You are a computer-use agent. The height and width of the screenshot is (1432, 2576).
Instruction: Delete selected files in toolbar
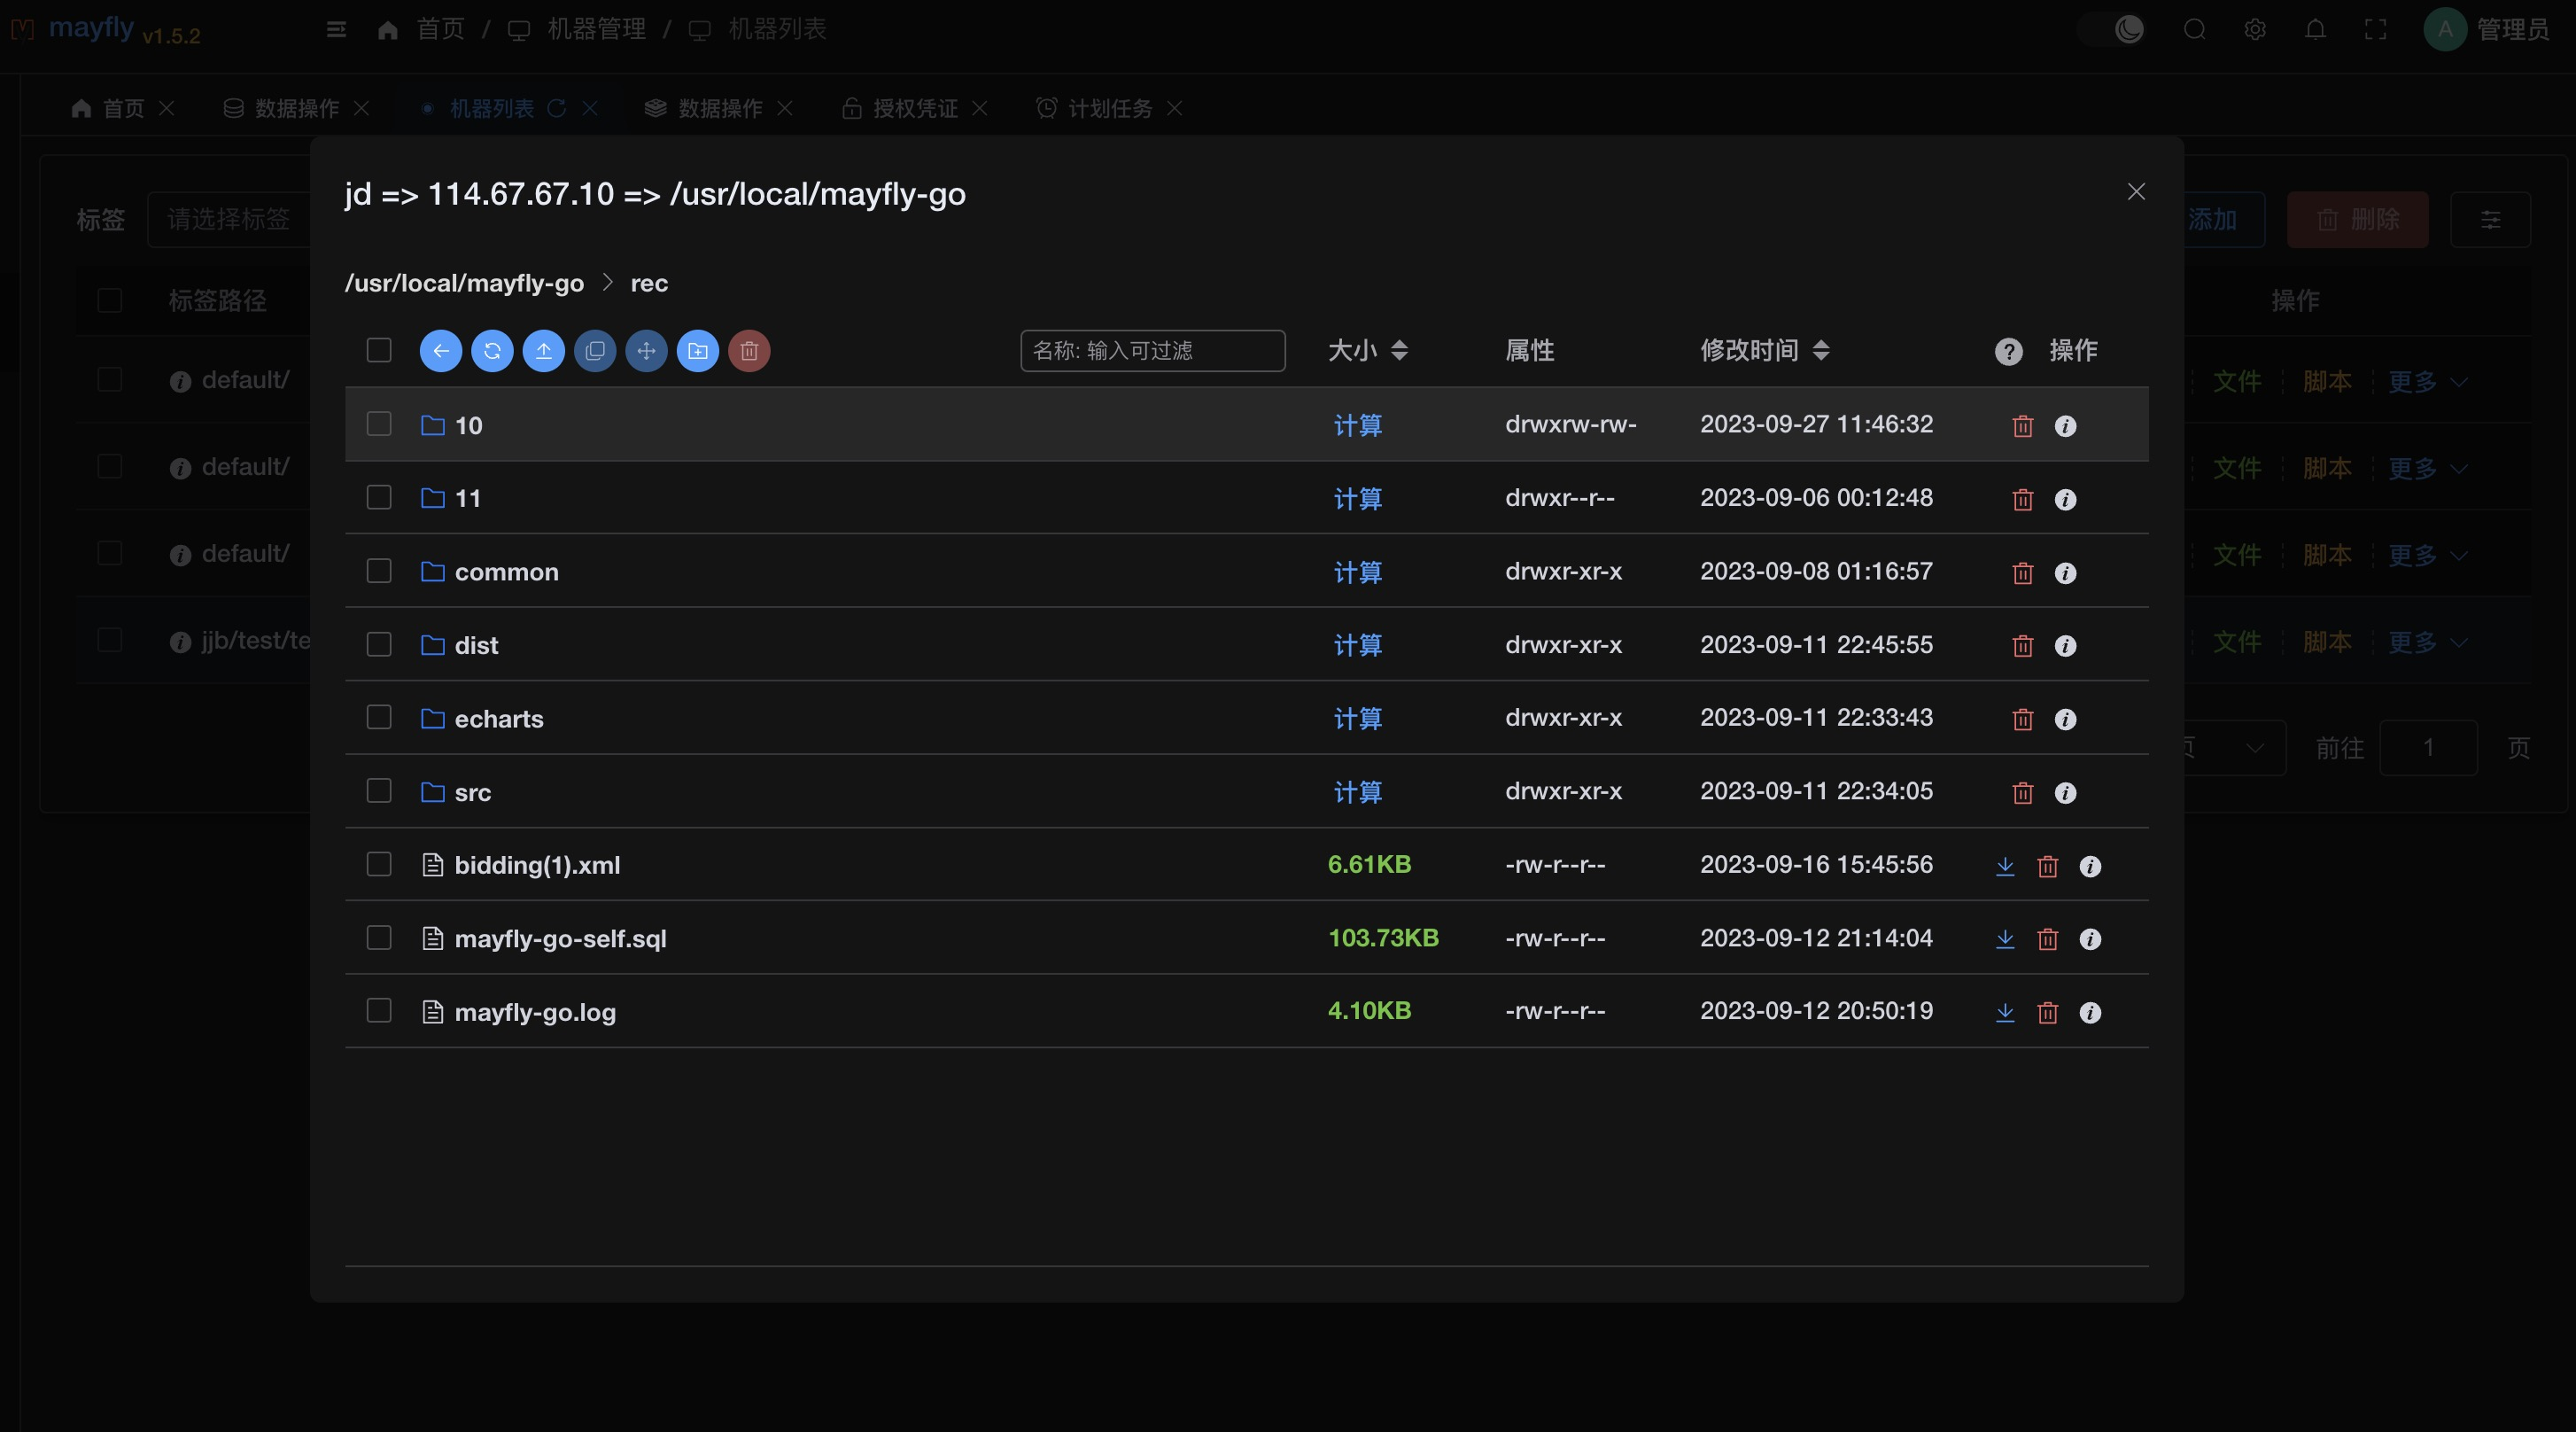coord(749,351)
